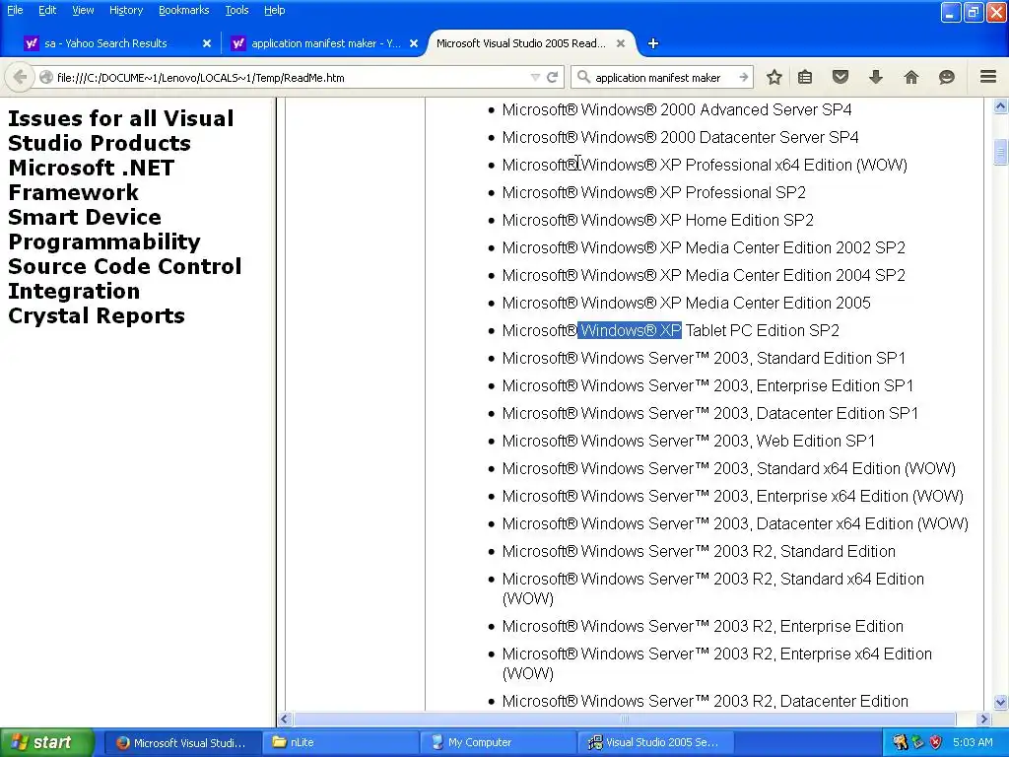The height and width of the screenshot is (757, 1009).
Task: Click 'Windows® XP Home Edition SP2' line
Action: [x=657, y=220]
